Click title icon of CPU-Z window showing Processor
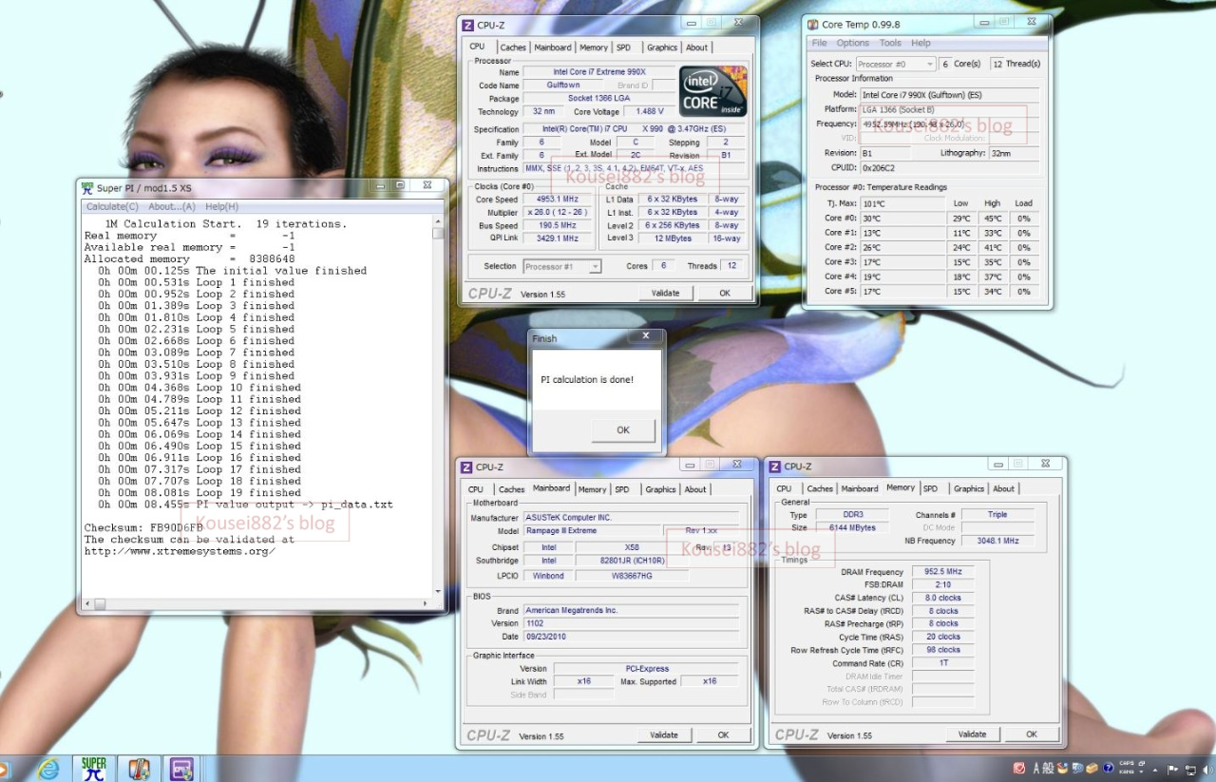Screen dimensions: 1216x782 pyautogui.click(x=467, y=25)
